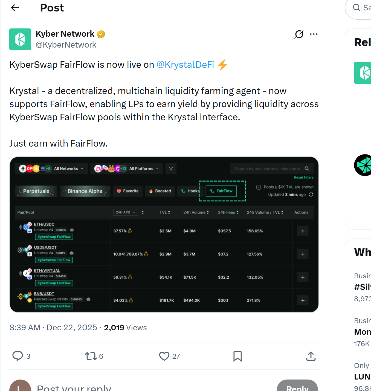Image resolution: width=371 pixels, height=391 pixels.
Task: Open the All Networks dropdown
Action: pos(67,168)
